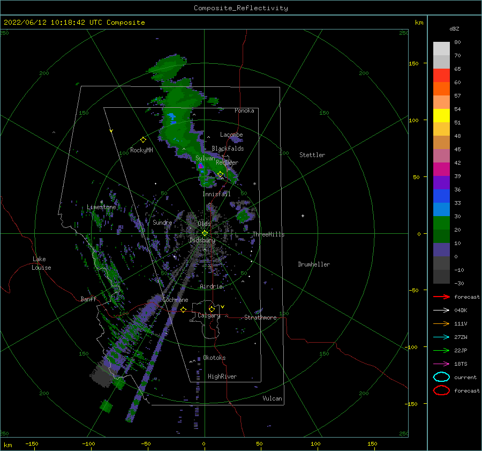The image size is (482, 451).
Task: Click the Drumheller town label
Action: pos(314,264)
